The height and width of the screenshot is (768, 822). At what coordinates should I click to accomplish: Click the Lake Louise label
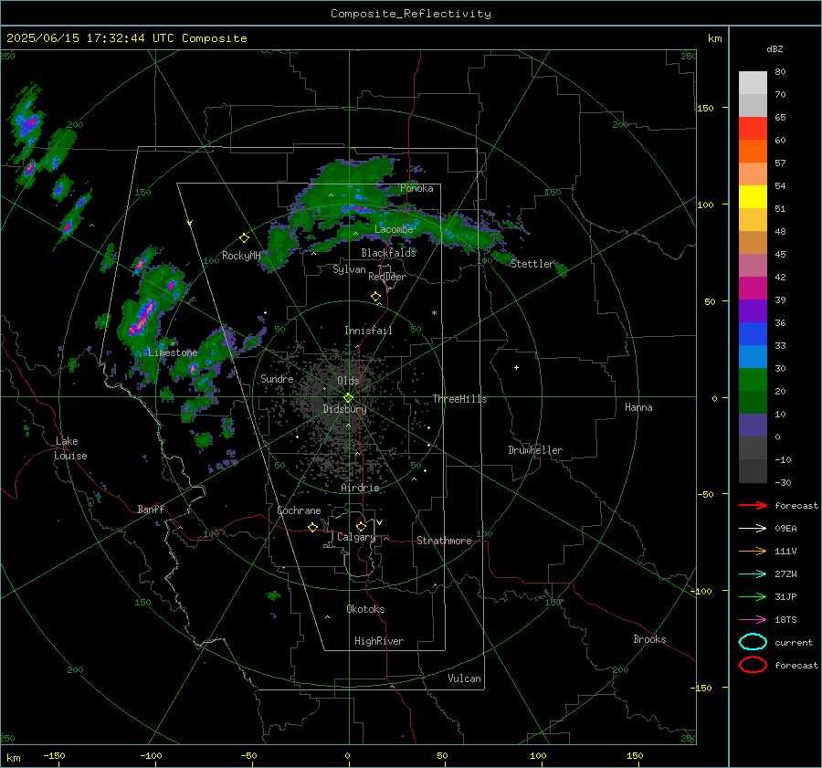click(70, 448)
